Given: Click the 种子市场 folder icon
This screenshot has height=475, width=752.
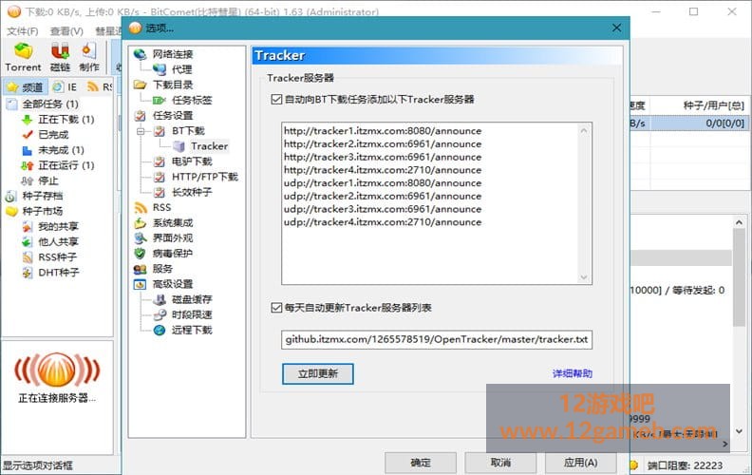Looking at the screenshot, I should [11, 211].
